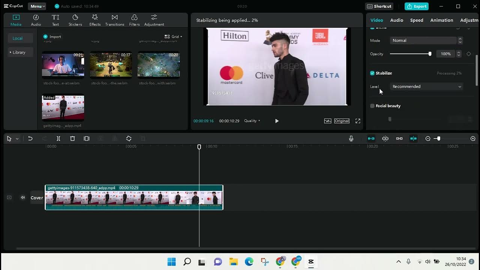Open the CapCut Menu dropdown

coord(37,6)
